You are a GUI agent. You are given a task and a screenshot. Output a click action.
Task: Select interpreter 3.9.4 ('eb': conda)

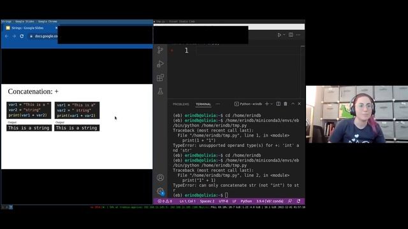click(270, 201)
